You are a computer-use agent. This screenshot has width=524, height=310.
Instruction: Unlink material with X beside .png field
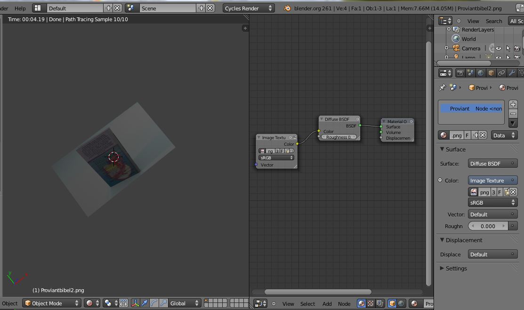(x=483, y=135)
